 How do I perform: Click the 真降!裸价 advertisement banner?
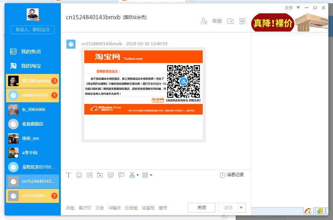click(290, 22)
